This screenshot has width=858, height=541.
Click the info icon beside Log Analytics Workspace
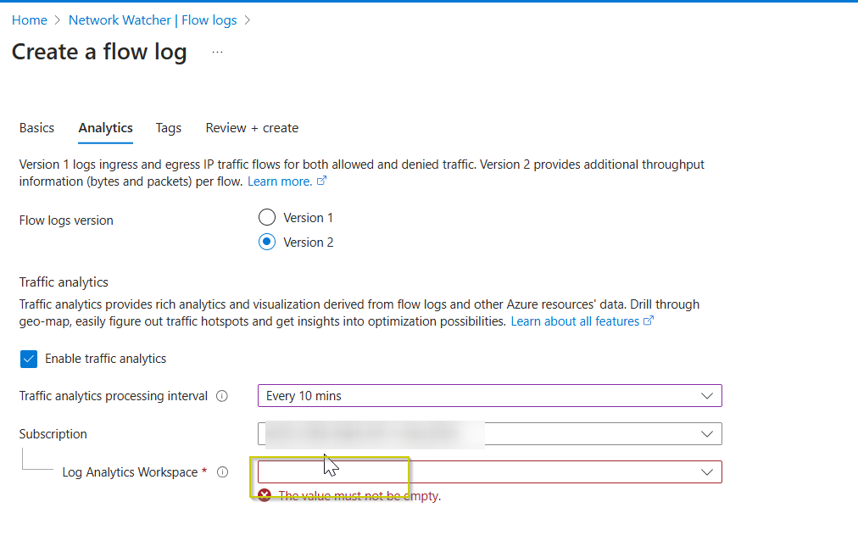click(222, 472)
